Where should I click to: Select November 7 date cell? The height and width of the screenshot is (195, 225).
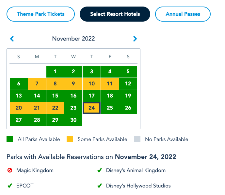[x=37, y=84]
